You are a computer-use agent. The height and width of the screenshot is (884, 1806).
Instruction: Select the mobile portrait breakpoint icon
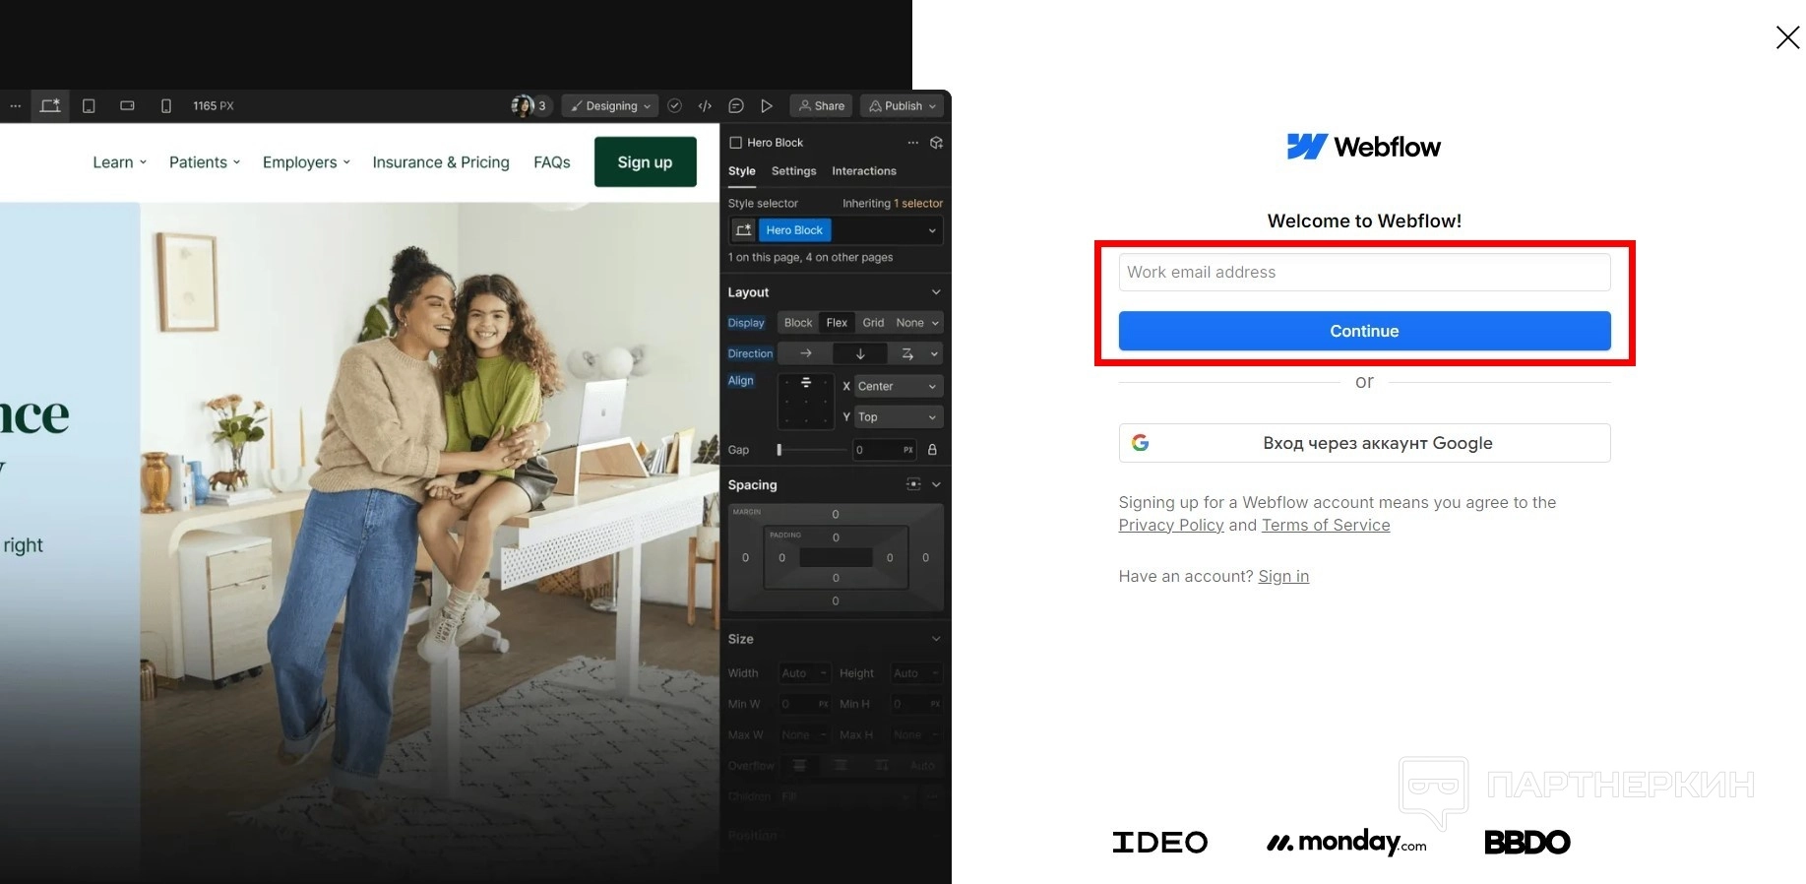[x=165, y=106]
